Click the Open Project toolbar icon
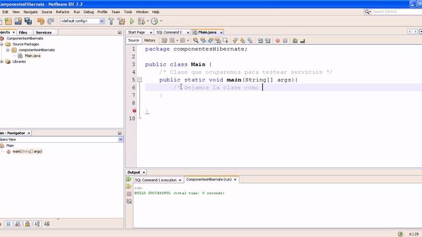 point(18,21)
